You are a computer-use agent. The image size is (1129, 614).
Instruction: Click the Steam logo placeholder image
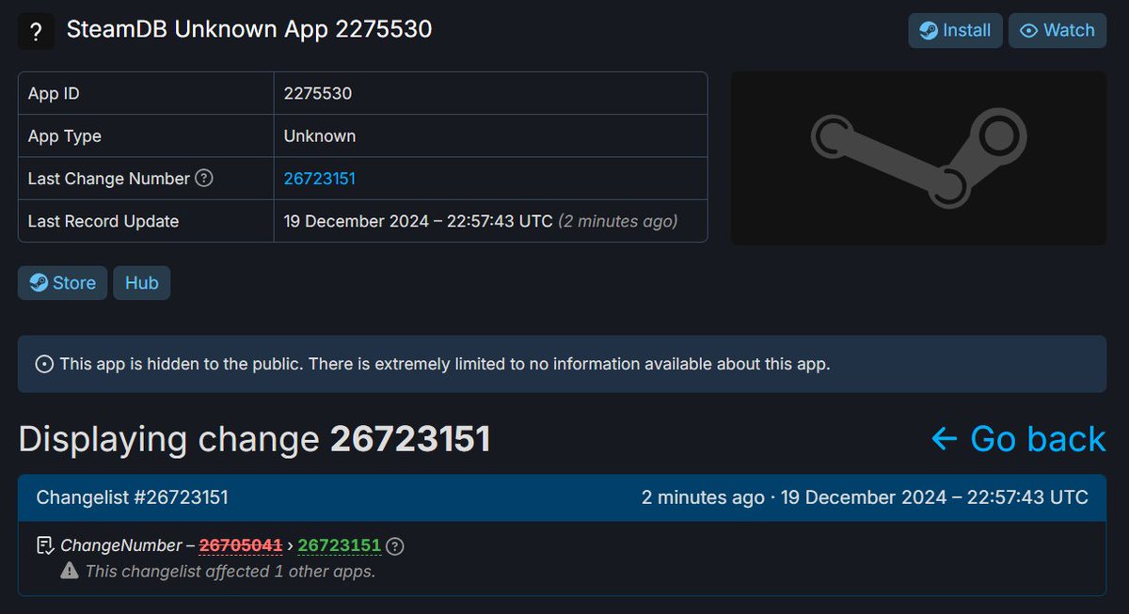(918, 158)
